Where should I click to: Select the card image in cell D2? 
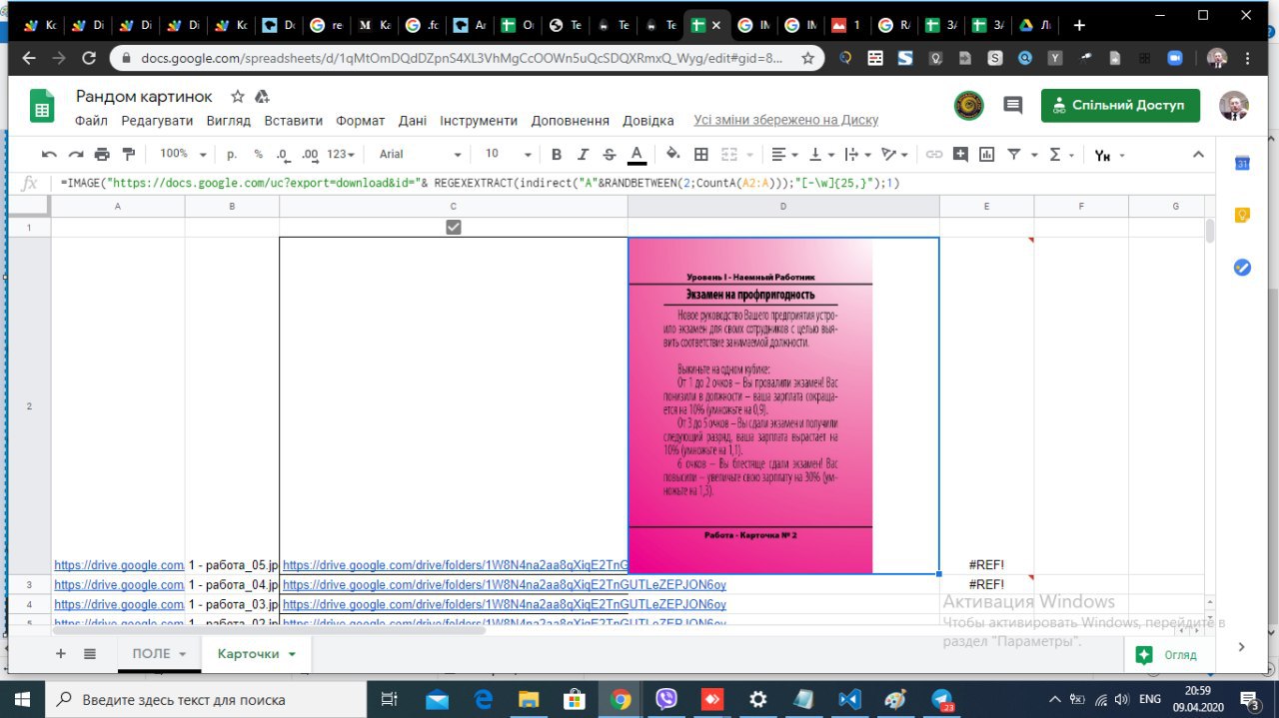click(750, 404)
